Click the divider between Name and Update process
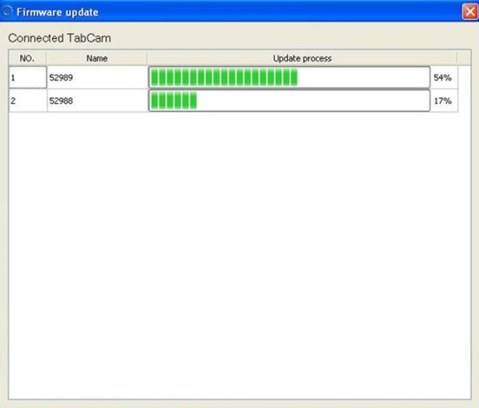Viewport: 479px width, 408px height. coord(148,58)
